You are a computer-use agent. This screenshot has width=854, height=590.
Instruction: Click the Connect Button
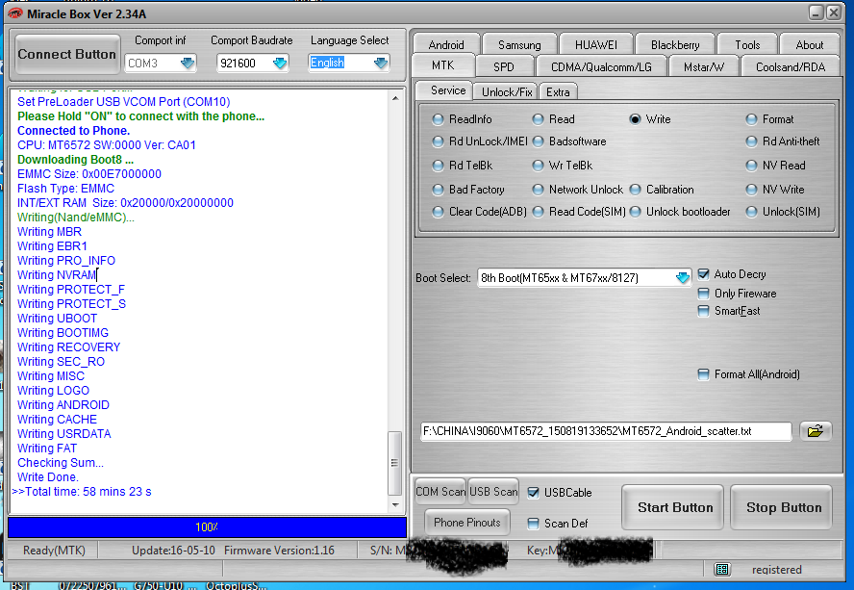[x=67, y=54]
